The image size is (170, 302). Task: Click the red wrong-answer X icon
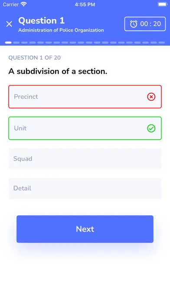click(x=151, y=97)
